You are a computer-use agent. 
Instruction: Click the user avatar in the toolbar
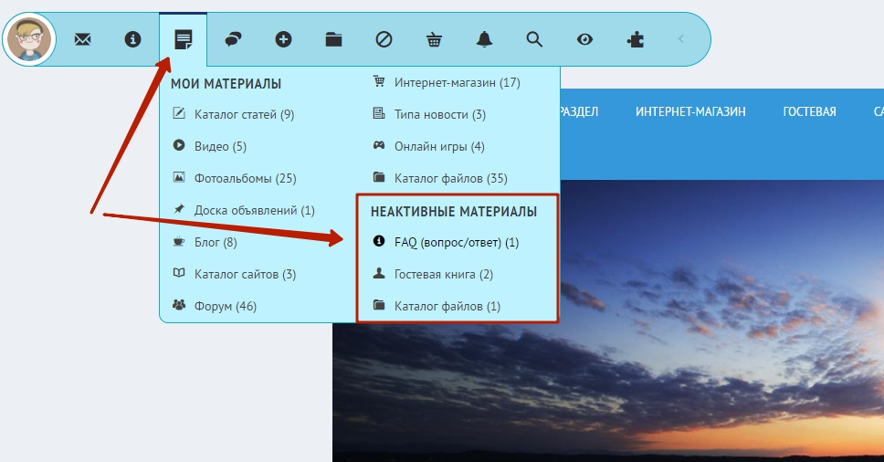(x=29, y=39)
